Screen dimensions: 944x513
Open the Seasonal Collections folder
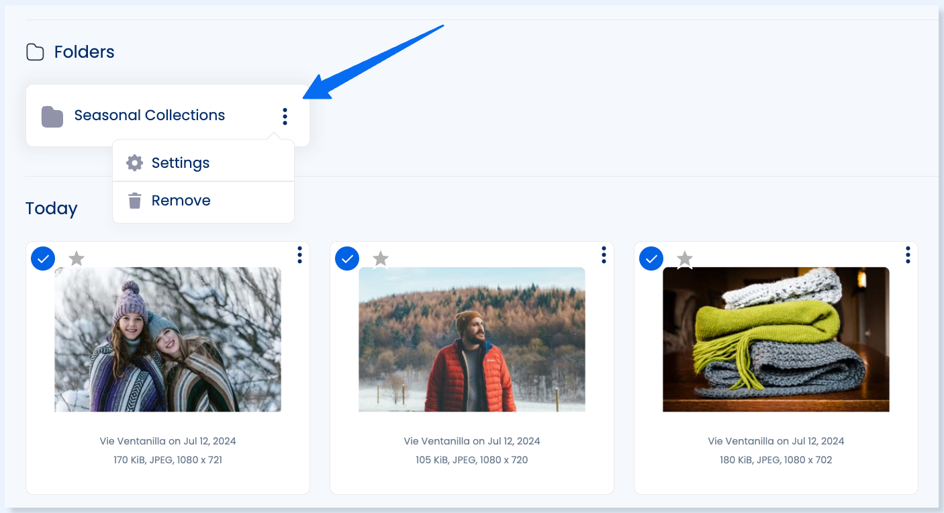click(168, 115)
